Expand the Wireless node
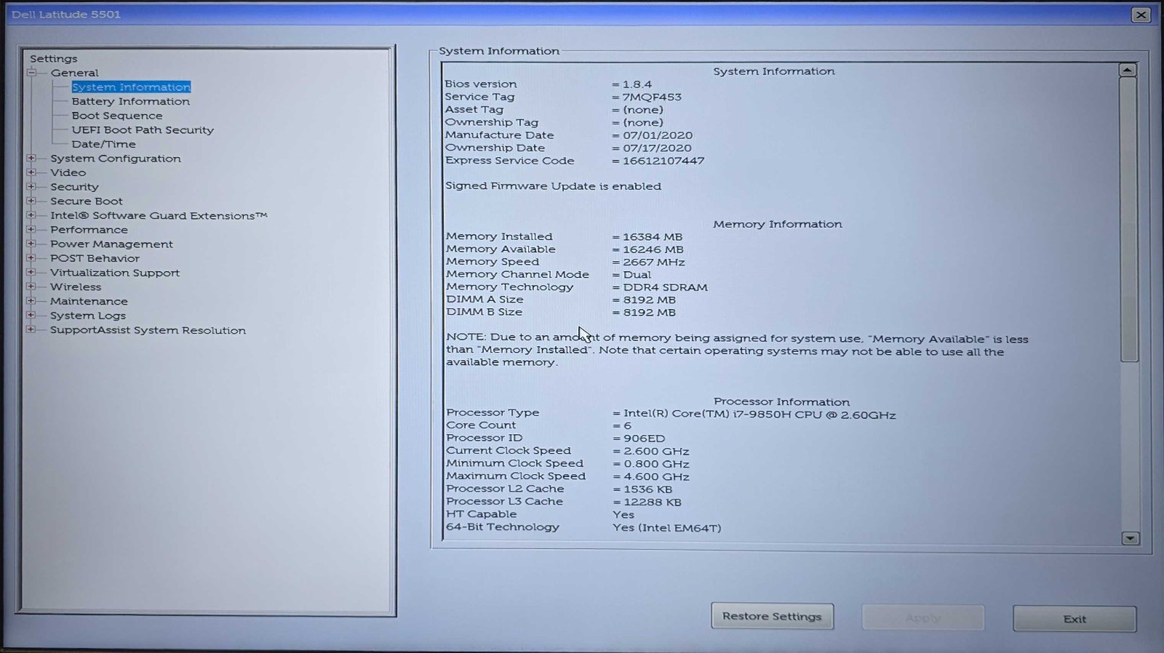Image resolution: width=1164 pixels, height=653 pixels. tap(31, 287)
